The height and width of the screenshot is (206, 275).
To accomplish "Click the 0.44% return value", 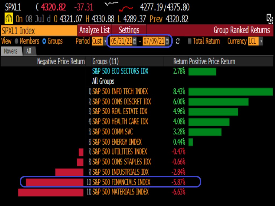I will pyautogui.click(x=179, y=142).
